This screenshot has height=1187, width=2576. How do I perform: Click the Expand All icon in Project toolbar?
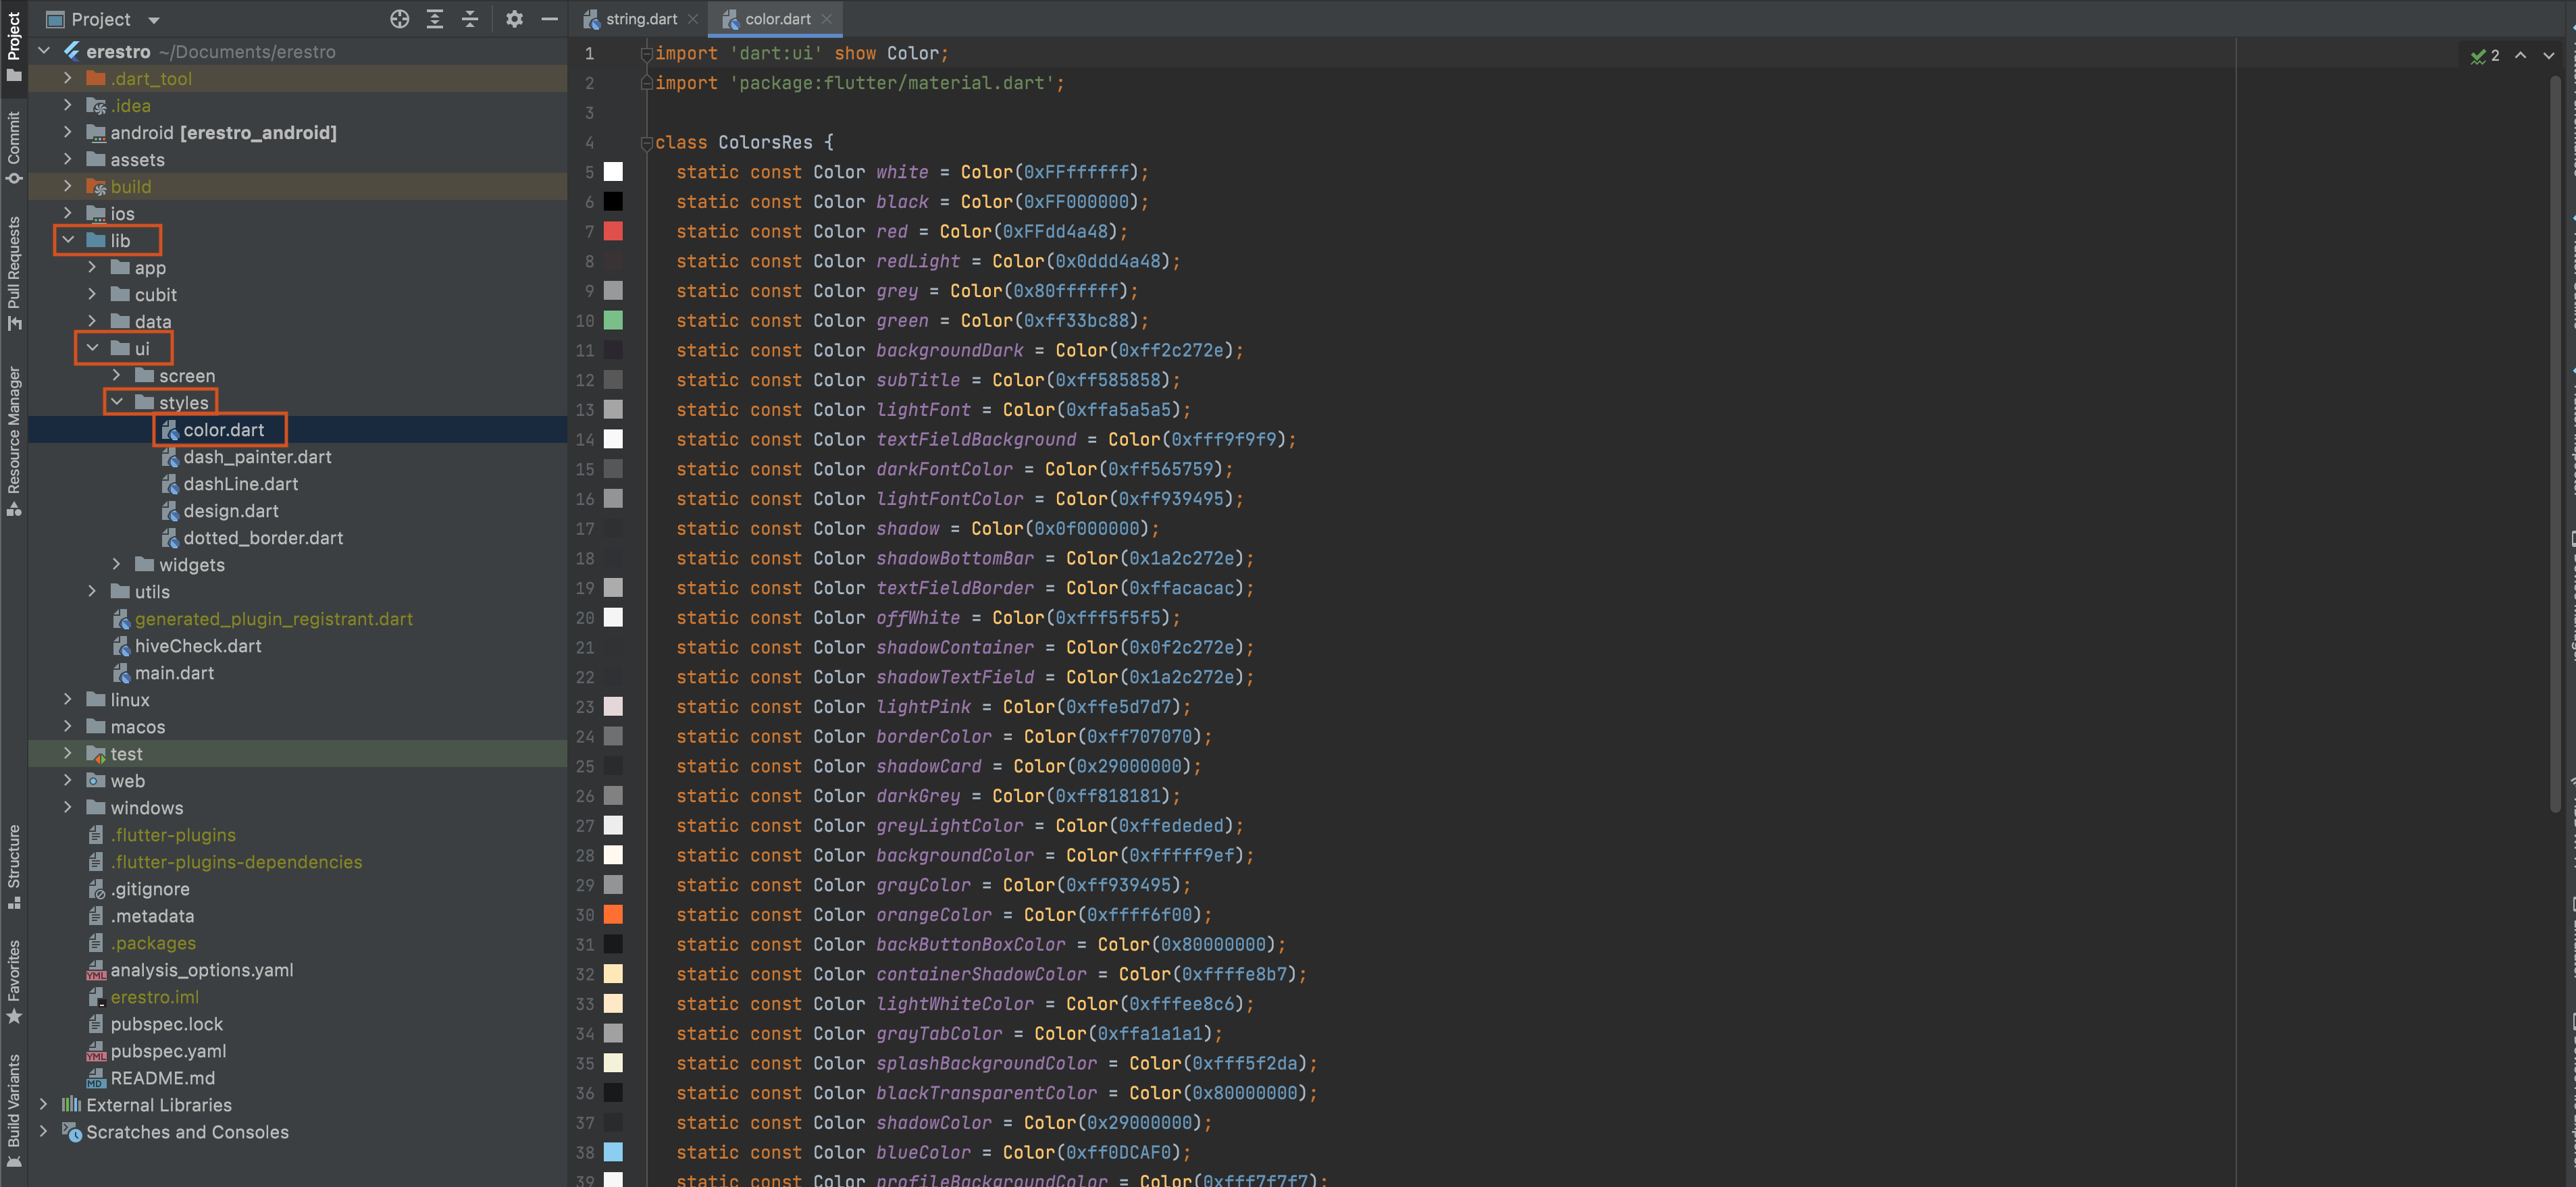click(435, 19)
